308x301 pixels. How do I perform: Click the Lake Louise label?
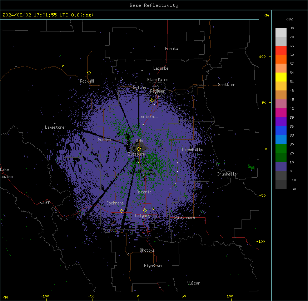point(6,173)
